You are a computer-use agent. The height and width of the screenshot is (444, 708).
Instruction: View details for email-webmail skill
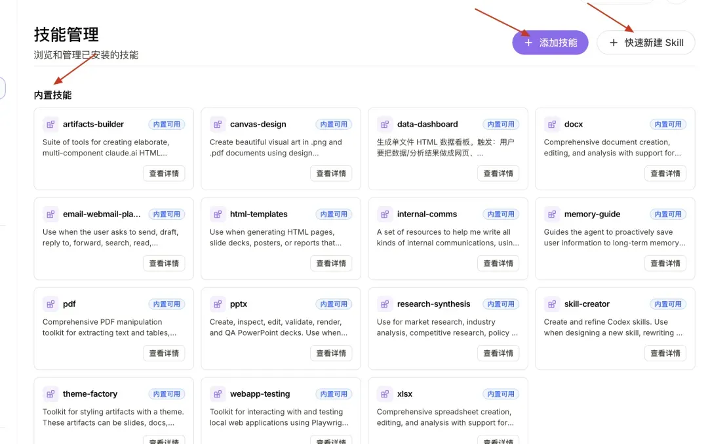point(164,264)
